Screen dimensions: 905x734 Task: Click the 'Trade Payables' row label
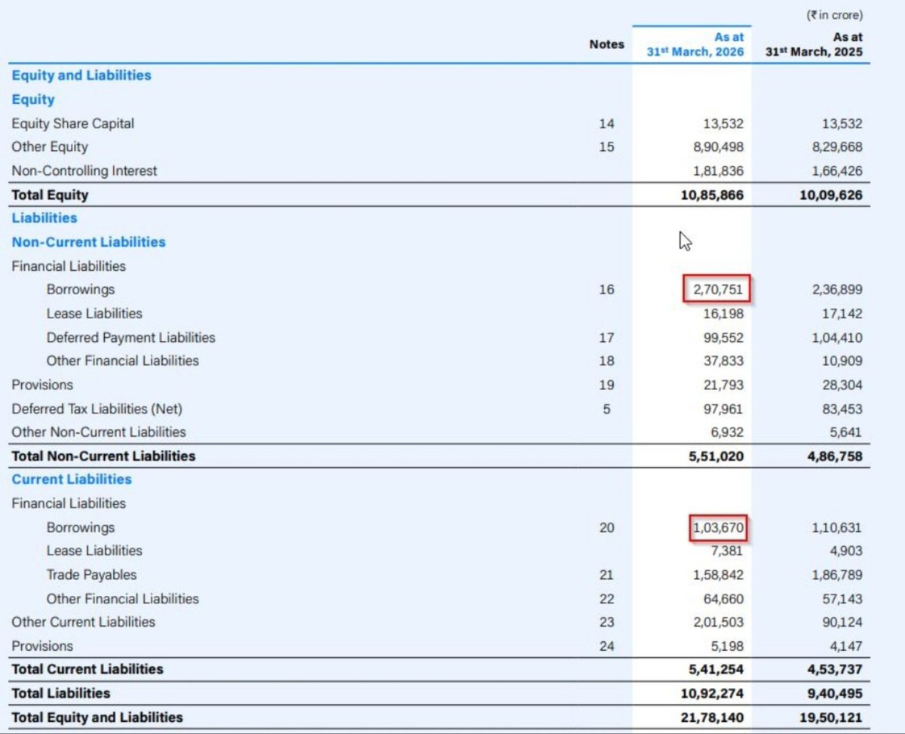(x=92, y=575)
